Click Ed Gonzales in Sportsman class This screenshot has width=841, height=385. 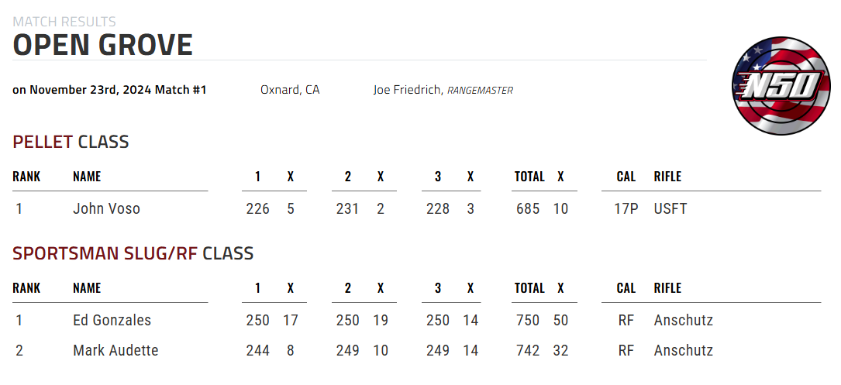[112, 320]
